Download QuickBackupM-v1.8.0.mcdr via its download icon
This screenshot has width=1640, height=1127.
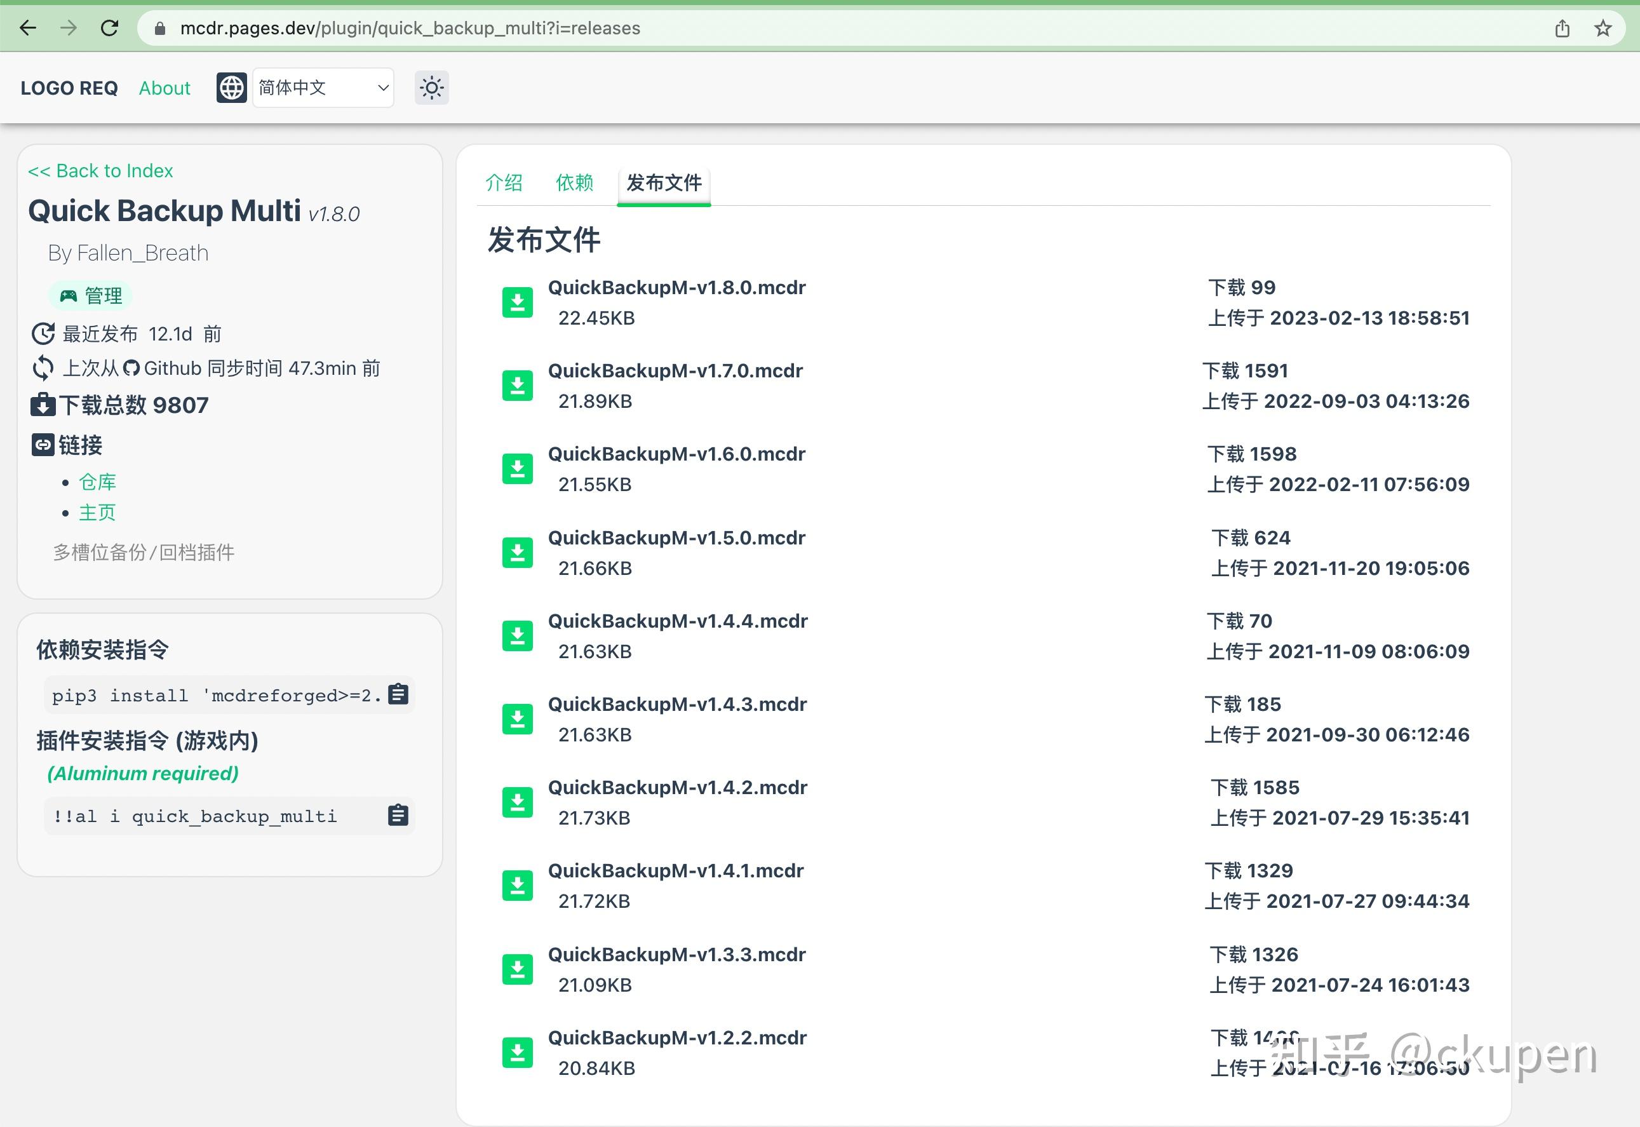click(518, 302)
